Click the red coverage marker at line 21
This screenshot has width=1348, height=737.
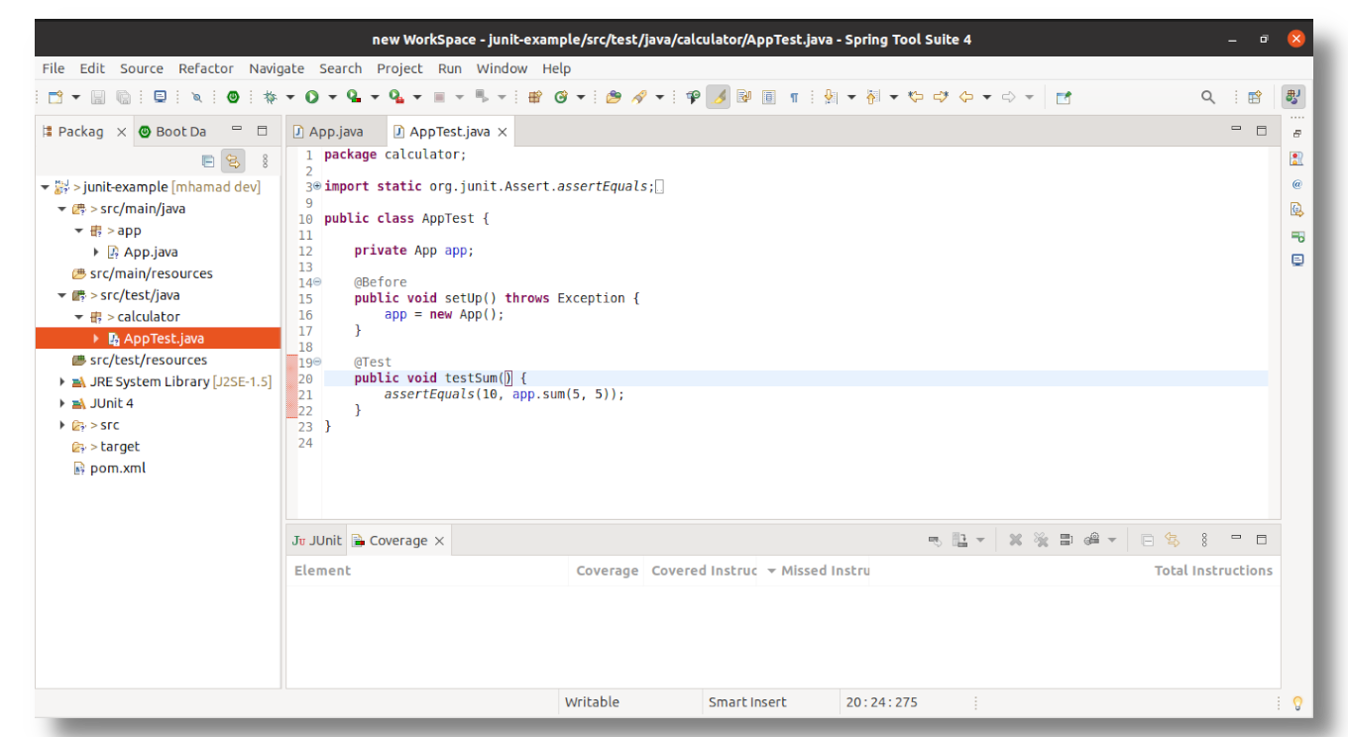291,394
